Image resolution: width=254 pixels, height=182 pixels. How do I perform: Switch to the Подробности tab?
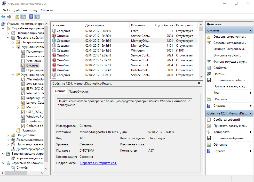pyautogui.click(x=78, y=92)
